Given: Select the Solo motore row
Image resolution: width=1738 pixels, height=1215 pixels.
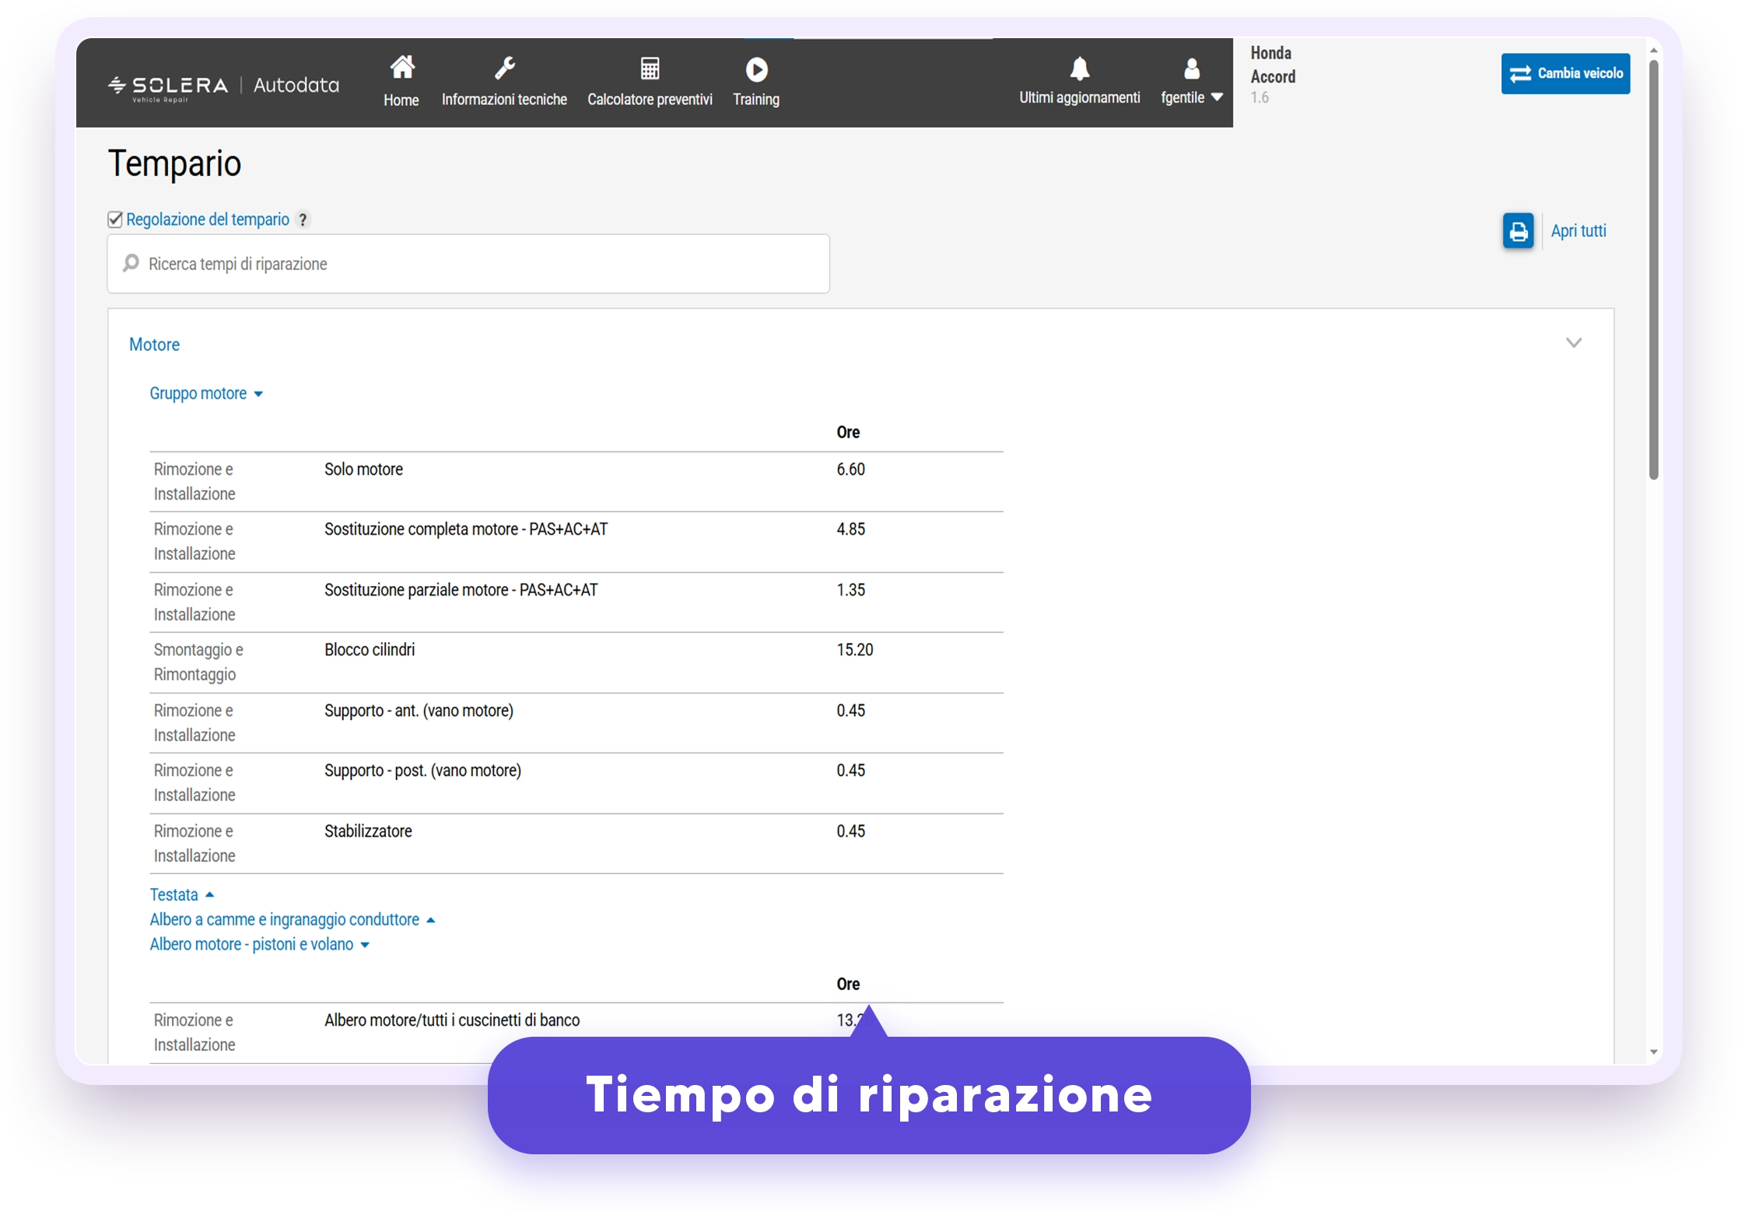Looking at the screenshot, I should click(x=576, y=482).
